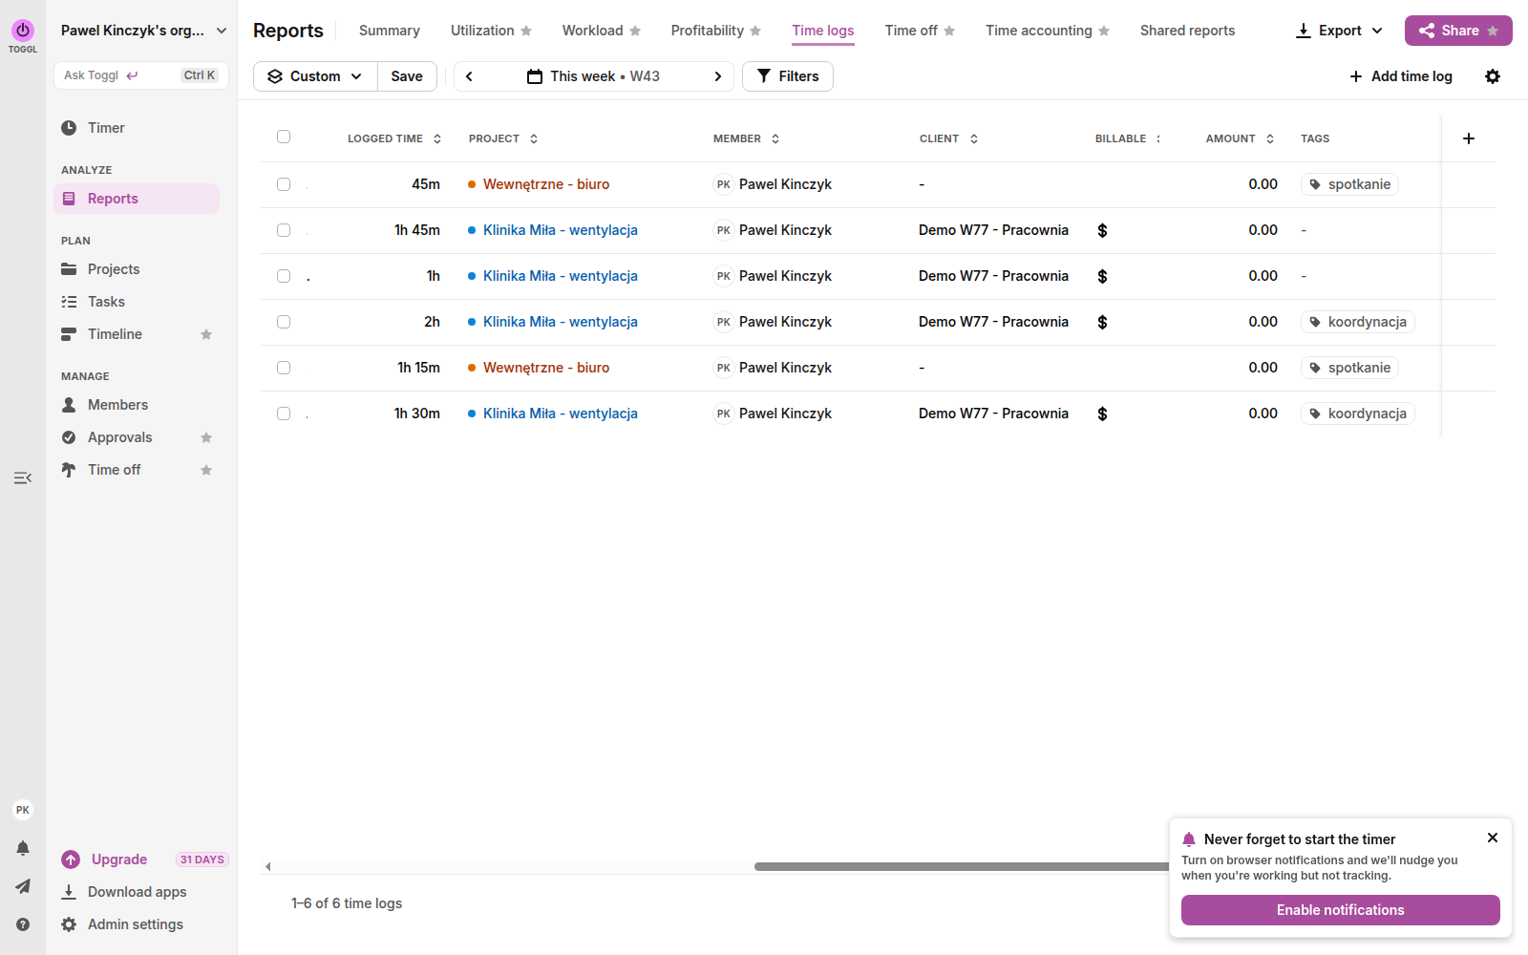Click star next to Time off sidebar item
1528x955 pixels.
click(206, 470)
